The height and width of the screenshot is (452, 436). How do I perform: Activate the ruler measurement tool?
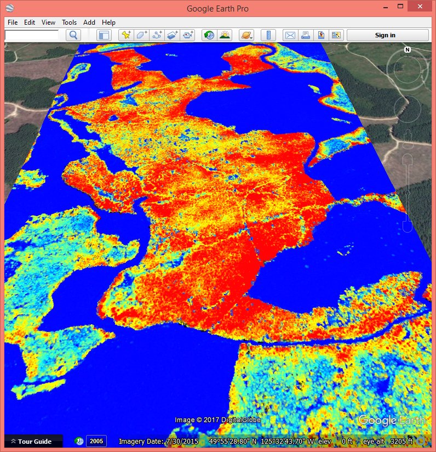pyautogui.click(x=268, y=35)
